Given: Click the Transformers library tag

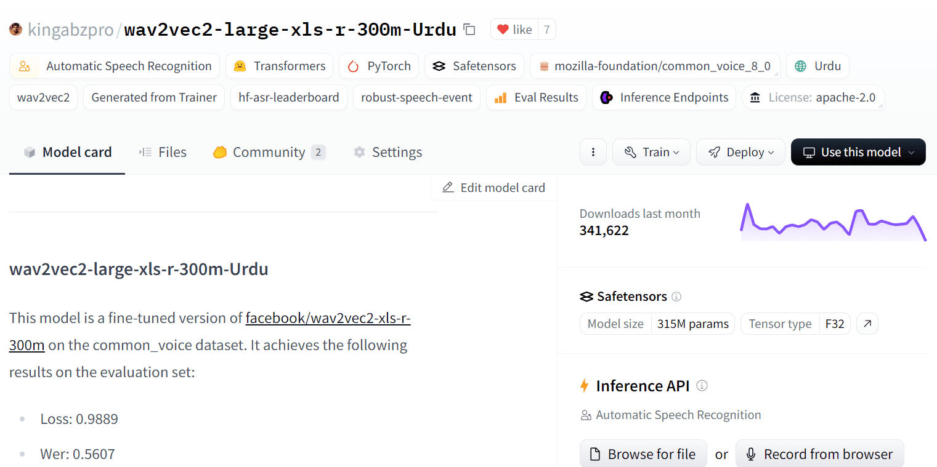Looking at the screenshot, I should (279, 66).
